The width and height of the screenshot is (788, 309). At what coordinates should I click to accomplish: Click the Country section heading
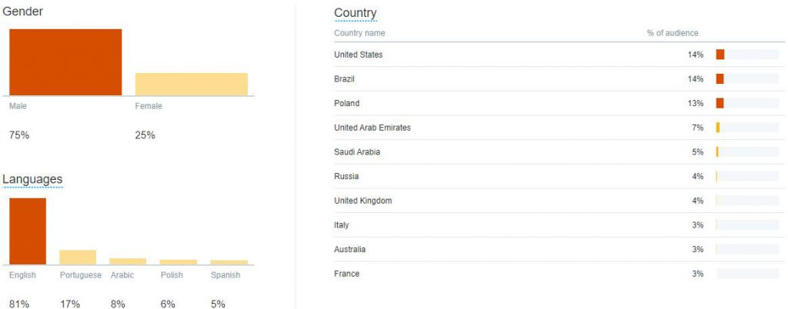click(356, 13)
